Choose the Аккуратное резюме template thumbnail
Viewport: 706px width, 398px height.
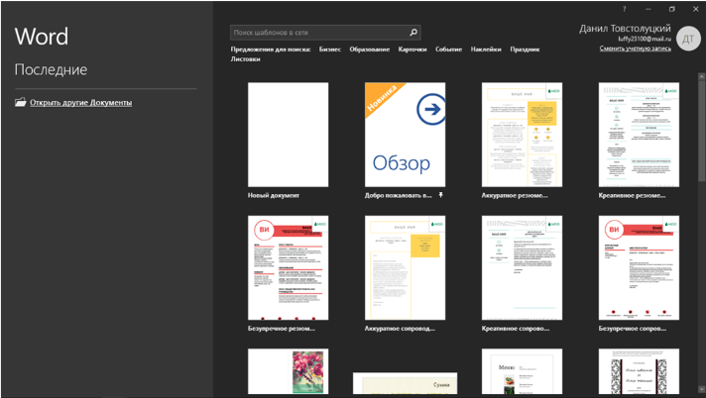[x=522, y=135]
